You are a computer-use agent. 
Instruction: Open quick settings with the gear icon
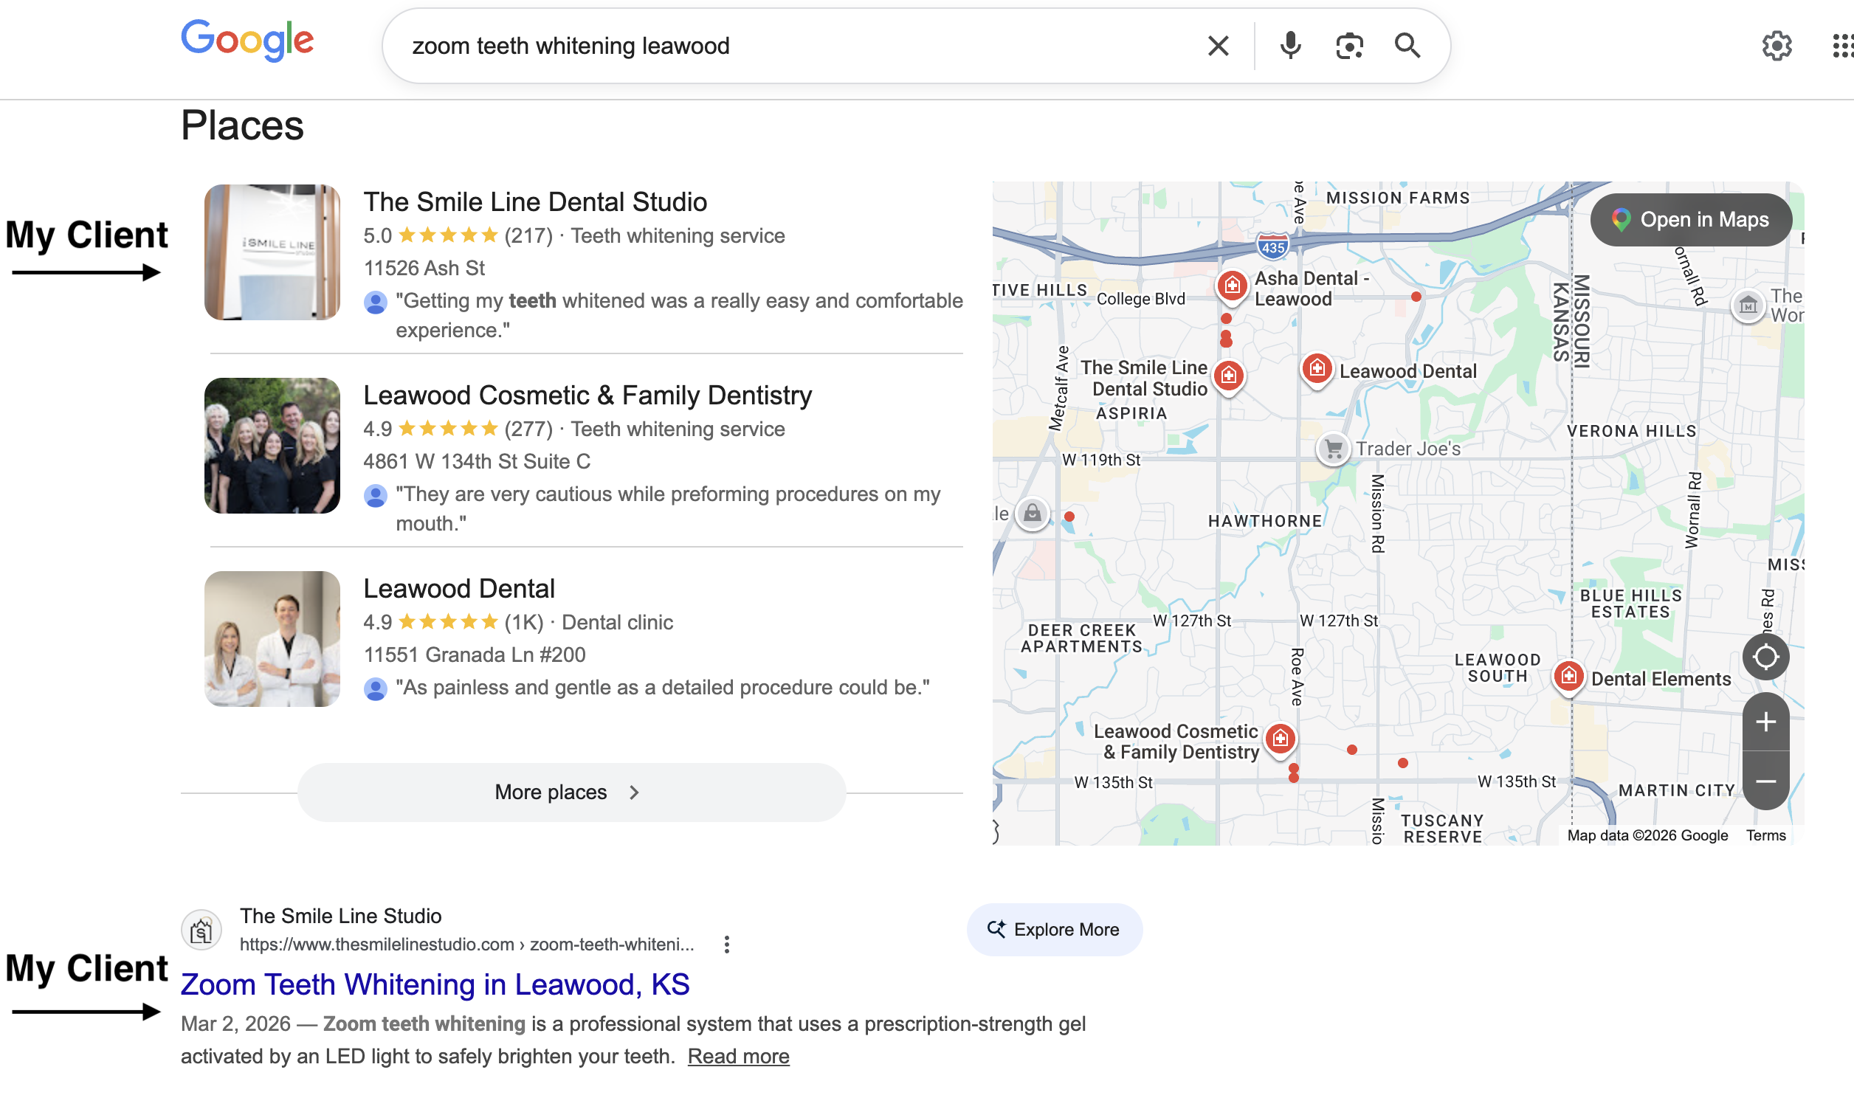(x=1777, y=45)
